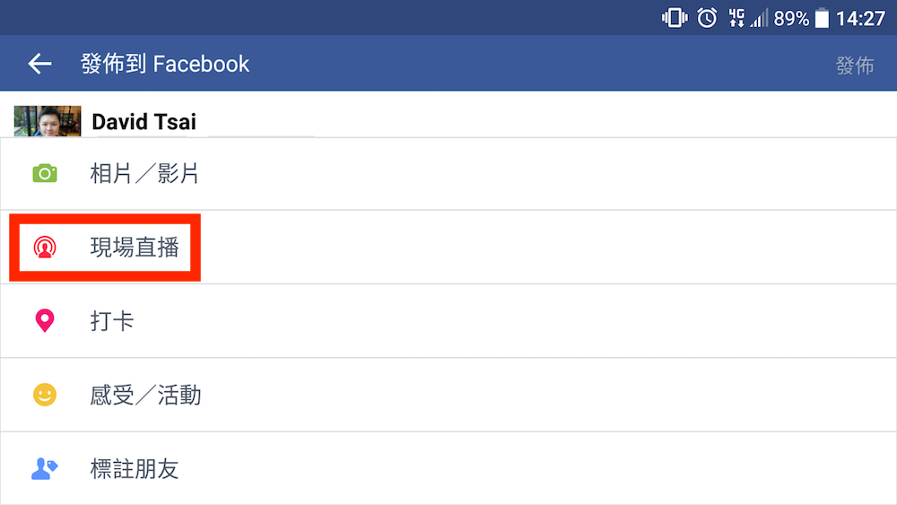Image resolution: width=897 pixels, height=505 pixels.
Task: Tap the red live broadcast icon
Action: point(45,247)
